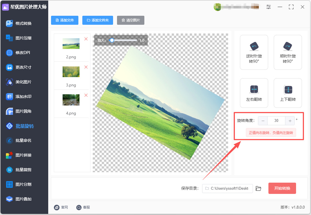The image size is (311, 215).
Task: Flip image horizontally with 左右翻转
Action: (x=254, y=93)
